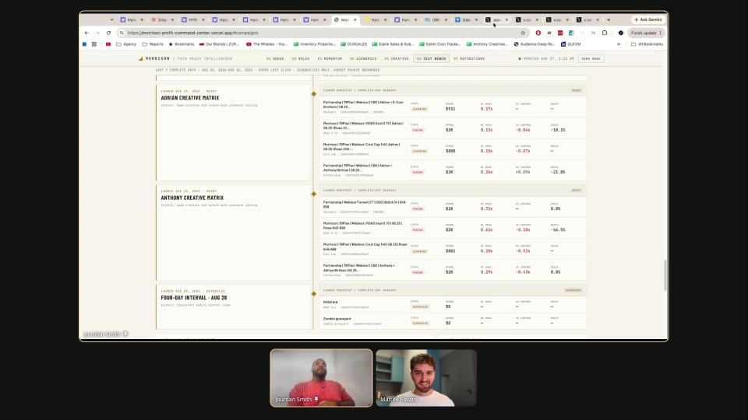This screenshot has width=748, height=420.
Task: Open the YouTube bookmark icon
Action: (x=108, y=44)
